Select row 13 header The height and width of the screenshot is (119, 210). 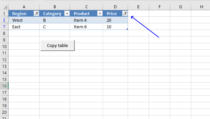point(4,66)
